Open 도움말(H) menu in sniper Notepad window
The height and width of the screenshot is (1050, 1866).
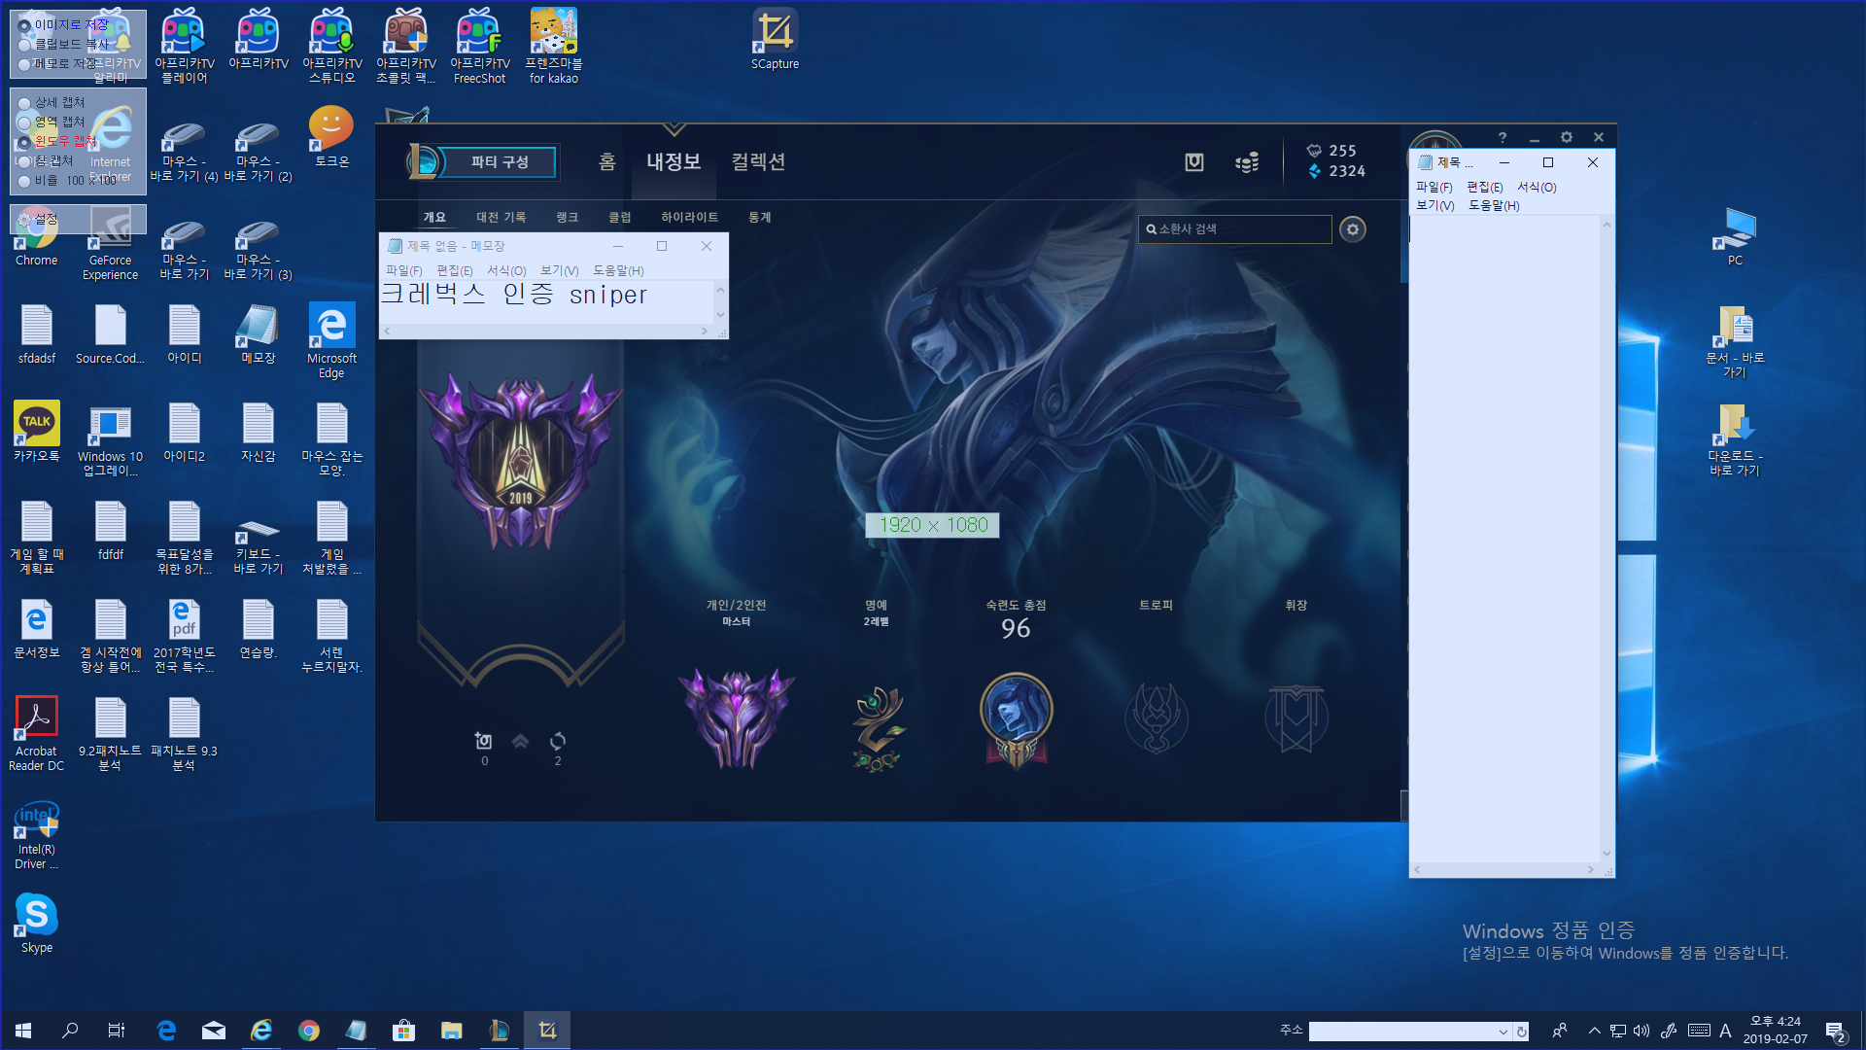pyautogui.click(x=618, y=270)
